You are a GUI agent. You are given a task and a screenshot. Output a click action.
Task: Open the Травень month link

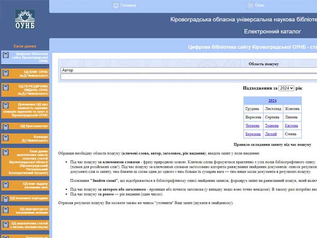pyautogui.click(x=272, y=126)
